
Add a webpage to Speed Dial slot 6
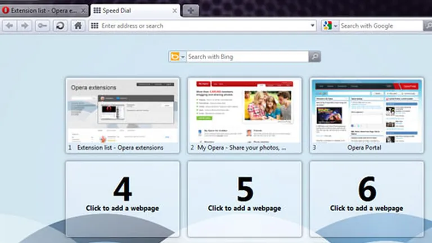(367, 199)
